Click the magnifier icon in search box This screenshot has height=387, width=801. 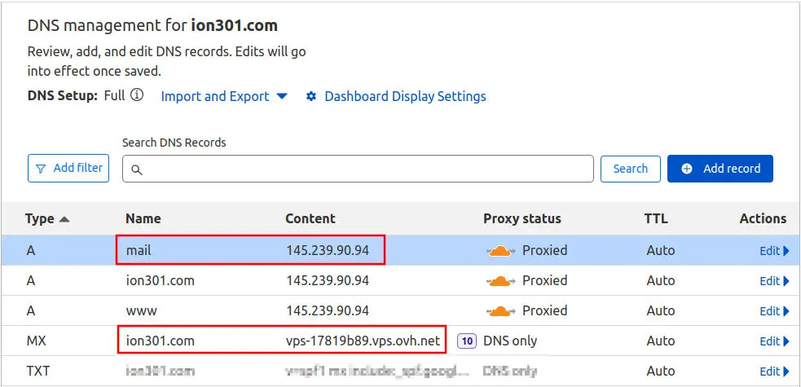tap(136, 169)
